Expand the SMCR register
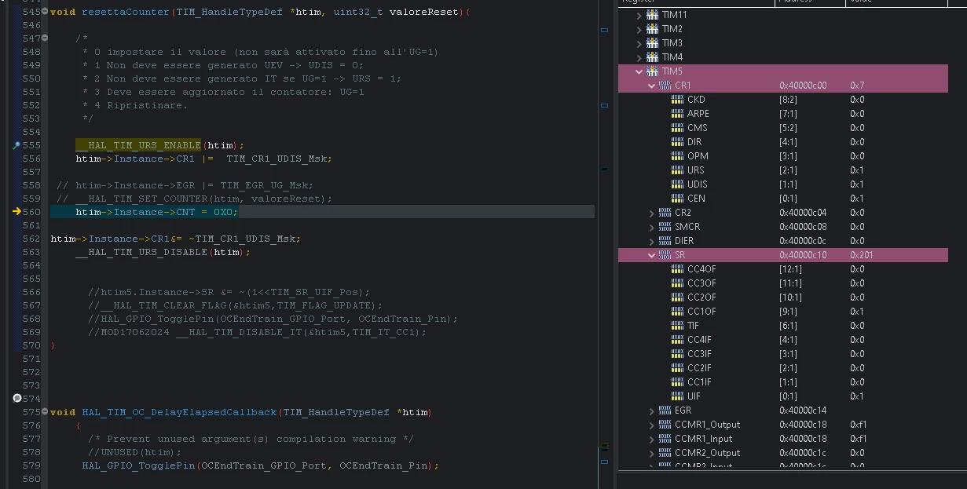 pyautogui.click(x=651, y=227)
